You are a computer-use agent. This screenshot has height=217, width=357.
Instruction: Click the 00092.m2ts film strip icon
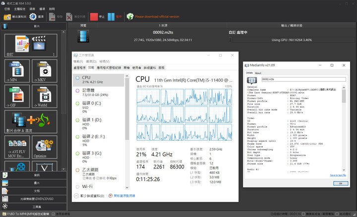click(x=83, y=36)
